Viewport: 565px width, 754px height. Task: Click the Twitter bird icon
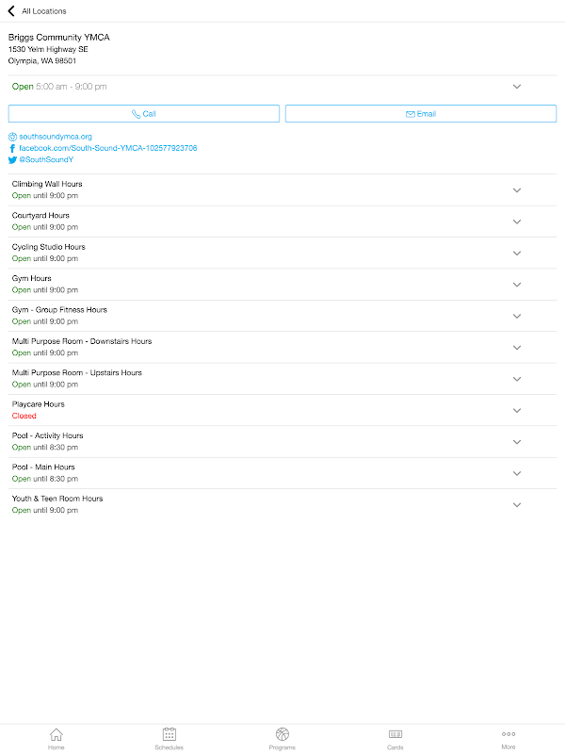pyautogui.click(x=12, y=160)
